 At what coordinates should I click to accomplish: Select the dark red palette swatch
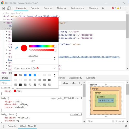16,75
